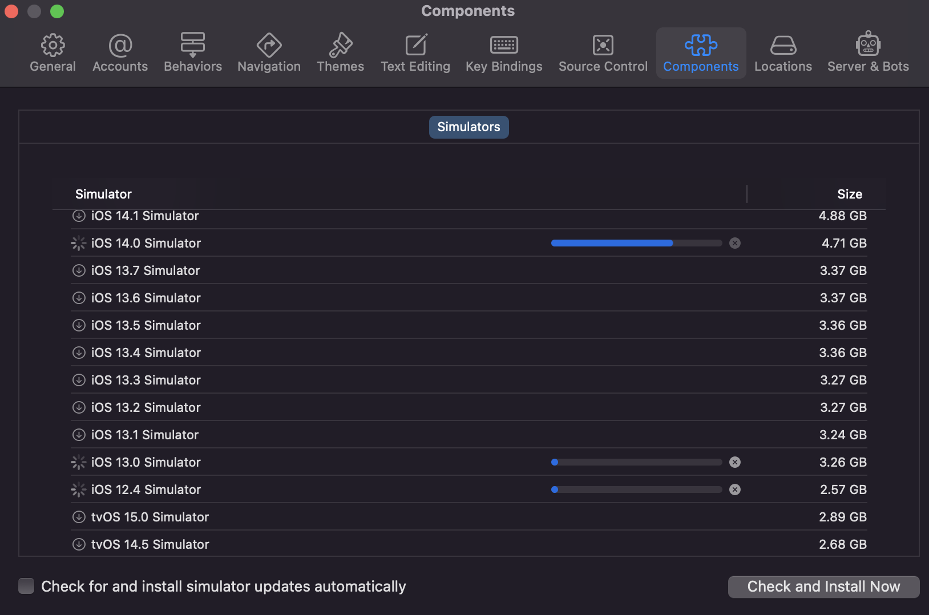Click the 4.88 GB size value
The width and height of the screenshot is (929, 615).
point(843,216)
